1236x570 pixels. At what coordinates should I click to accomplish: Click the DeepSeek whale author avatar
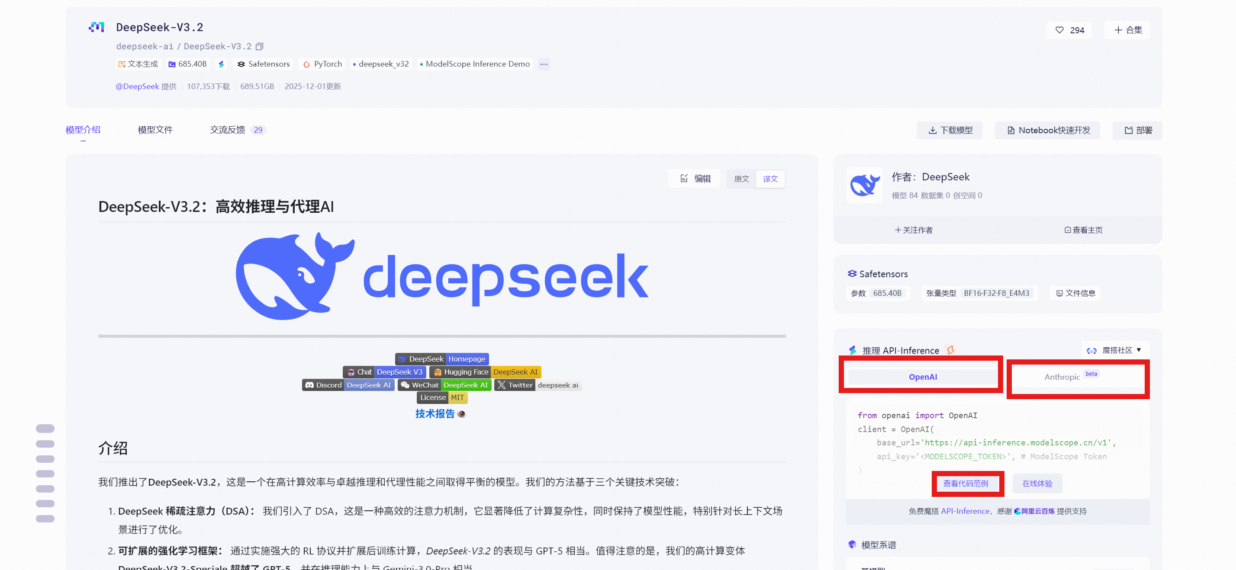(x=864, y=186)
